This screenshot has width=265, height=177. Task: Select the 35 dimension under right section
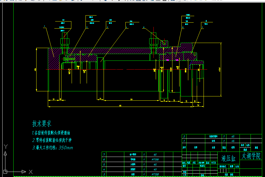(164, 100)
